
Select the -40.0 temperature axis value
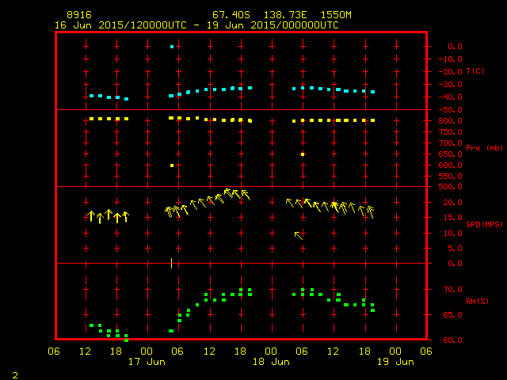[451, 97]
